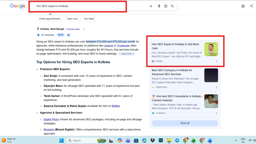Toggle the Top rated filter chip
This screenshot has width=256, height=144.
89,19
